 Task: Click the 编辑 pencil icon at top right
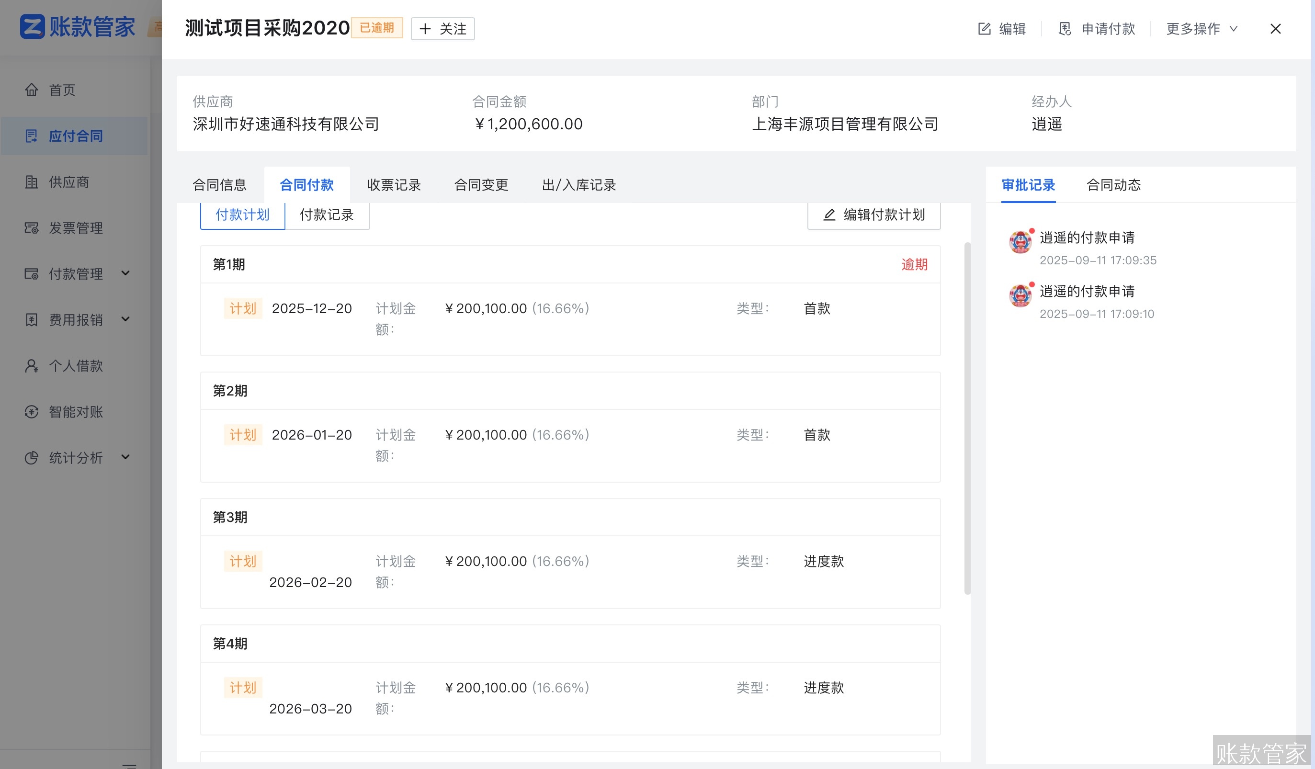pyautogui.click(x=984, y=29)
